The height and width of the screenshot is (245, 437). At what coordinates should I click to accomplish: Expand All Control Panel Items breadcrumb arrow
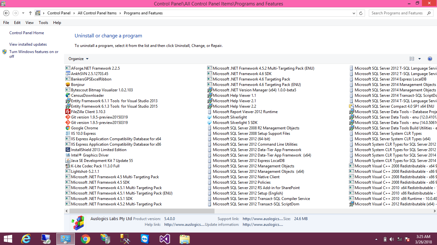pyautogui.click(x=120, y=13)
